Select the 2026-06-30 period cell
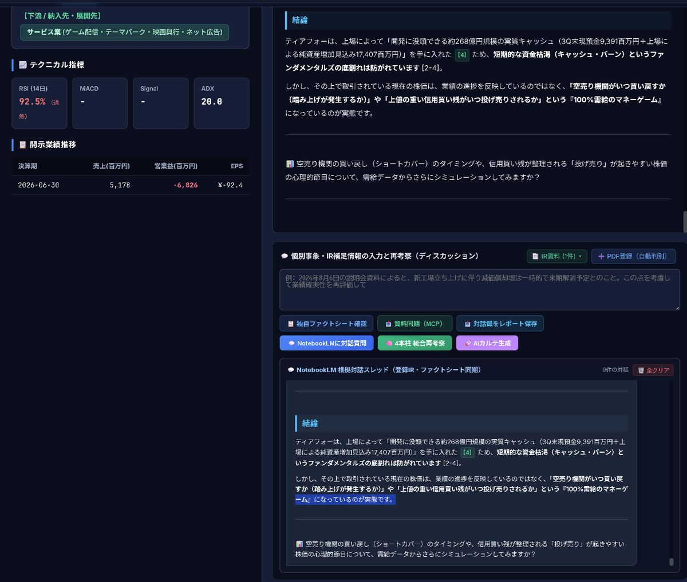687x582 pixels. (38, 185)
